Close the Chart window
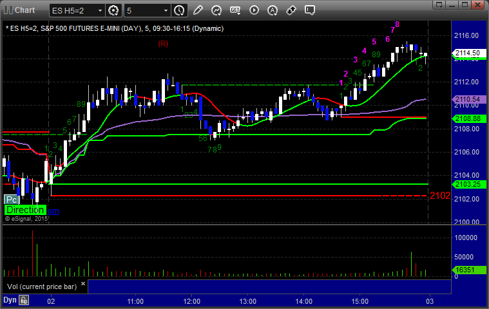 pyautogui.click(x=477, y=5)
